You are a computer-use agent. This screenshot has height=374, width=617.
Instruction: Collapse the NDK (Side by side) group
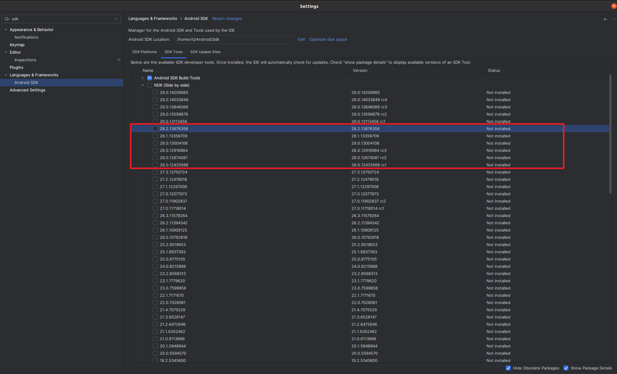point(143,85)
